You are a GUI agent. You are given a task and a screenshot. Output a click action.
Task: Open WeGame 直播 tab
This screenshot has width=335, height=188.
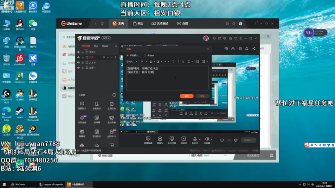[x=182, y=23]
